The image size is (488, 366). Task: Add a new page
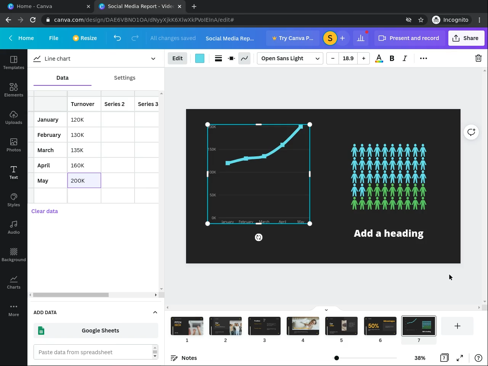tap(457, 326)
